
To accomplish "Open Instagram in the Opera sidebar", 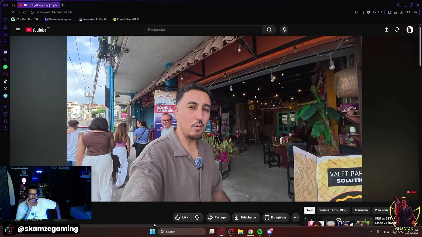I will click(5, 74).
